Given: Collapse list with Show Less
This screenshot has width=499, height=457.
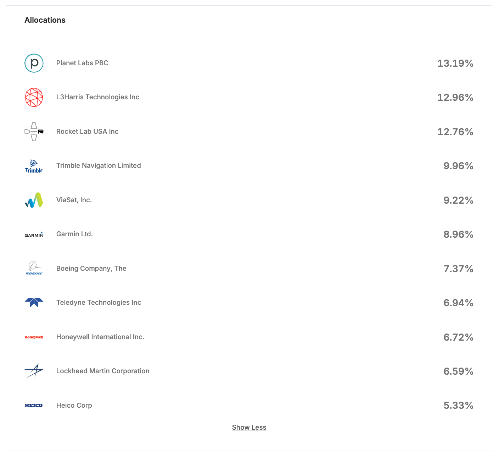Looking at the screenshot, I should pyautogui.click(x=249, y=427).
